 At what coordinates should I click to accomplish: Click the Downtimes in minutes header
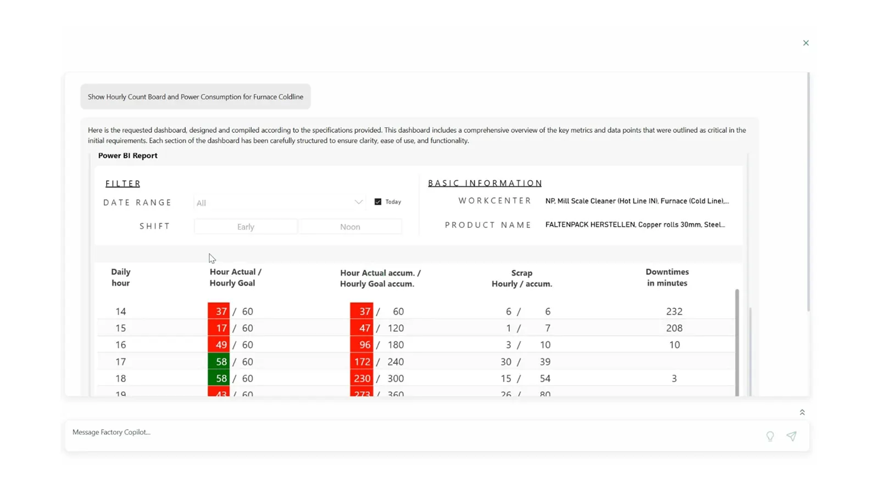pyautogui.click(x=667, y=277)
